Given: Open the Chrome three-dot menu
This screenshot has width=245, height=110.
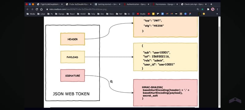Looking at the screenshot, I should [x=217, y=9].
